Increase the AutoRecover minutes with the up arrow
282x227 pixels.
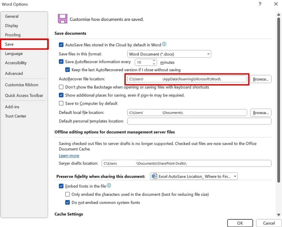click(154, 61)
